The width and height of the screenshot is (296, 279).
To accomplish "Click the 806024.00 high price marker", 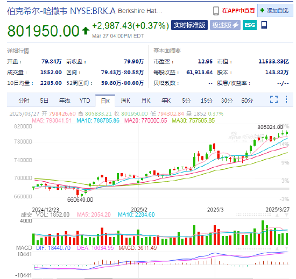I will coord(270,127).
